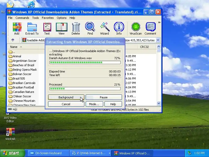Click the Brazil 505 folder icon
This screenshot has width=209, height=157.
click(10, 78)
